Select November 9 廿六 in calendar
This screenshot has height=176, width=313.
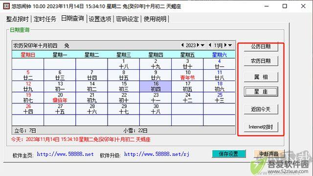[156, 75]
